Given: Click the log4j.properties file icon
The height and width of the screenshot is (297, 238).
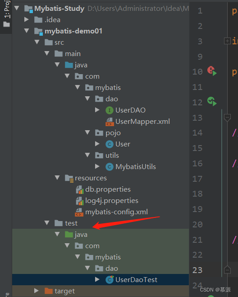Looking at the screenshot, I should point(79,201).
